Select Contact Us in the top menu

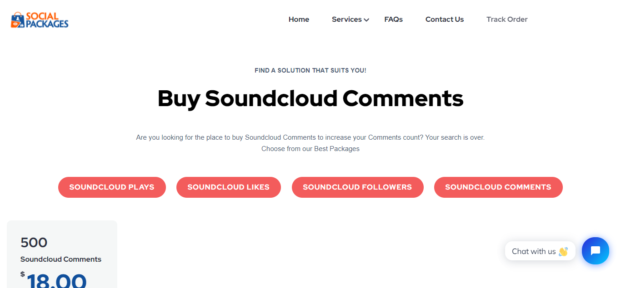point(444,19)
